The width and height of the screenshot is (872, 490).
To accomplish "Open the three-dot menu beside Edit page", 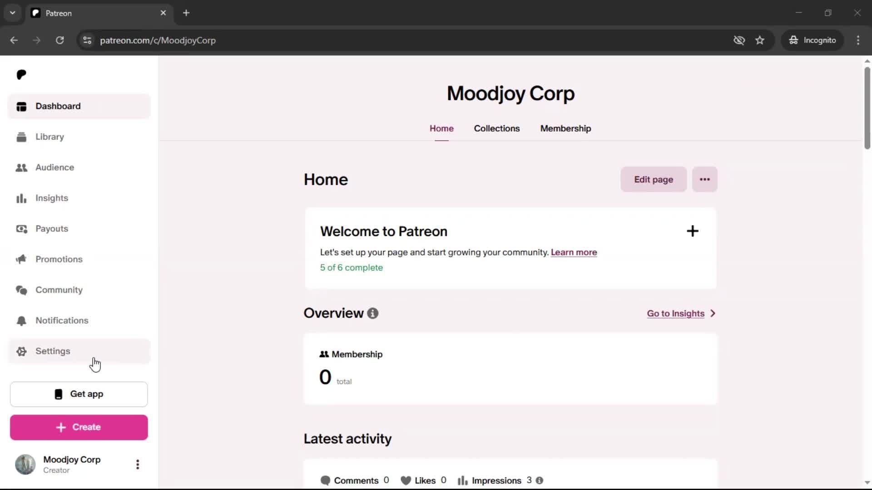I will pyautogui.click(x=704, y=180).
